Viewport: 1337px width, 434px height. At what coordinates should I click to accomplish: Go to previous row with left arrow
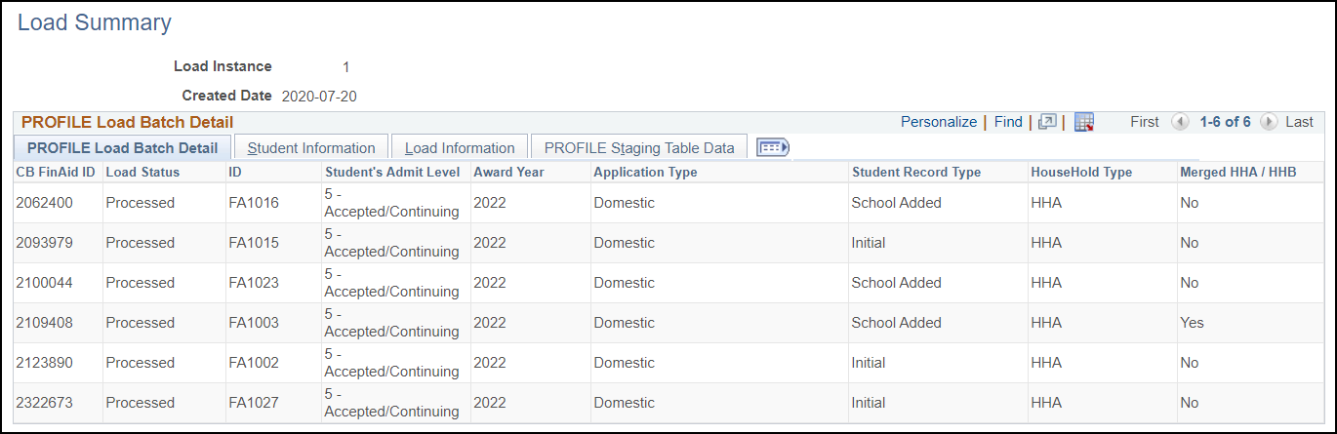(x=1180, y=122)
